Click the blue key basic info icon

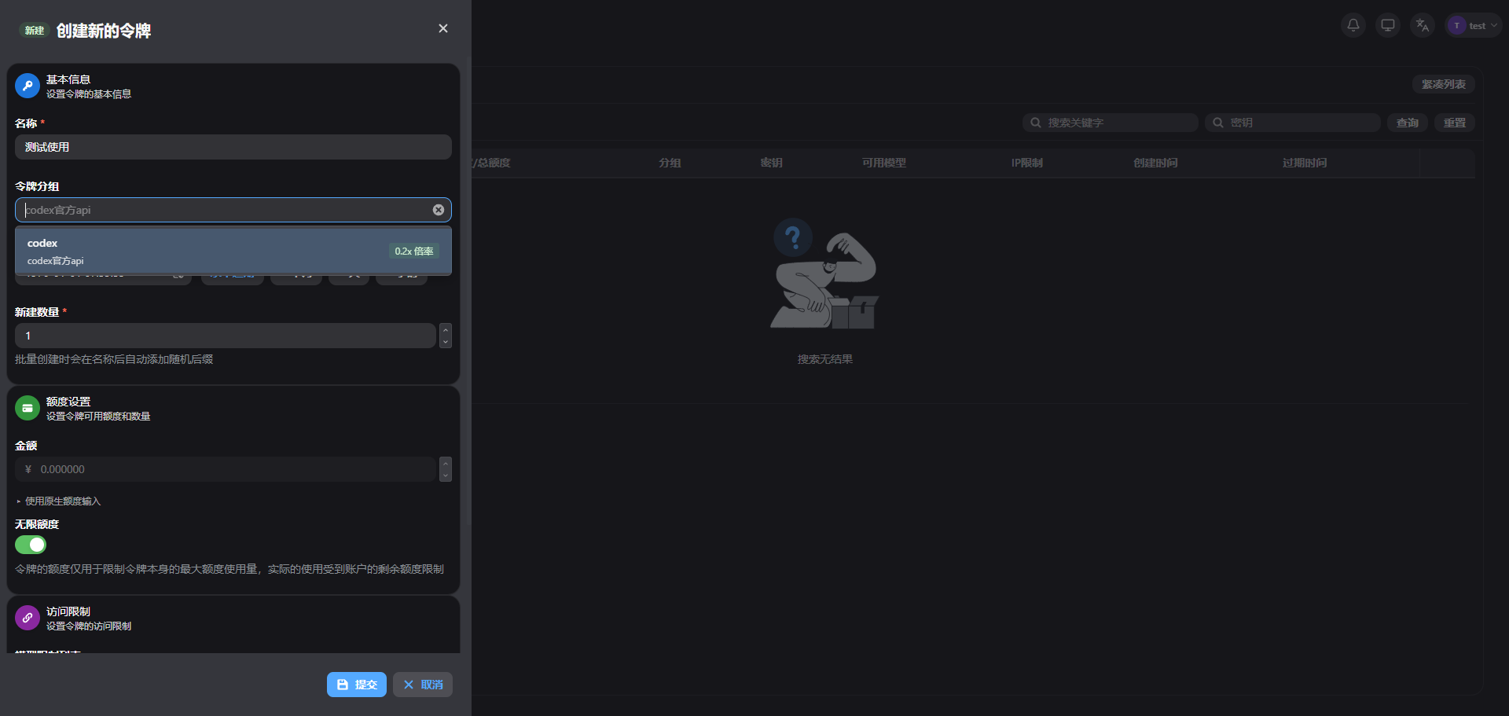pos(28,86)
